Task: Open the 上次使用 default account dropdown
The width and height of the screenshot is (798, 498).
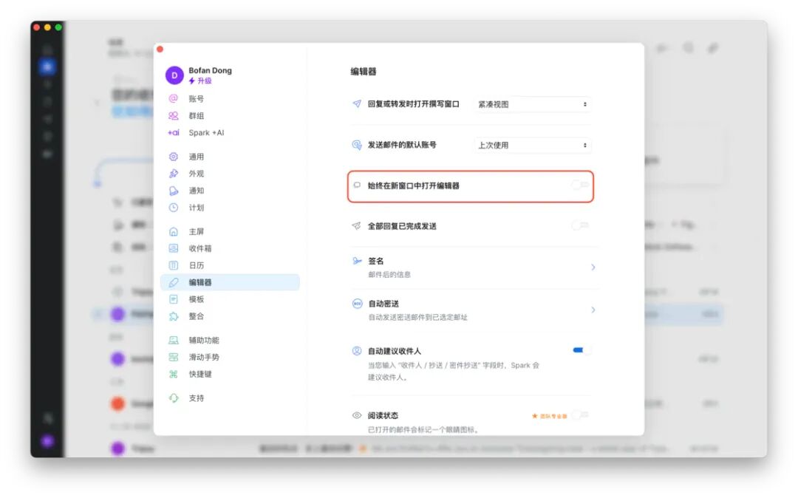Action: pyautogui.click(x=532, y=145)
